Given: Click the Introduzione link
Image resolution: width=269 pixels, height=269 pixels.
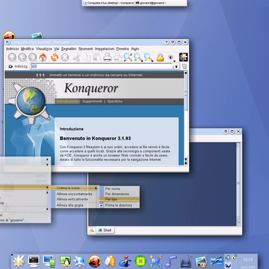Looking at the screenshot, I should tap(67, 102).
